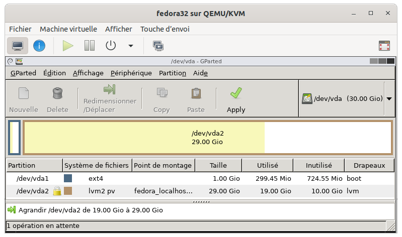Click the 1.00 Gio size cell

pyautogui.click(x=226, y=179)
